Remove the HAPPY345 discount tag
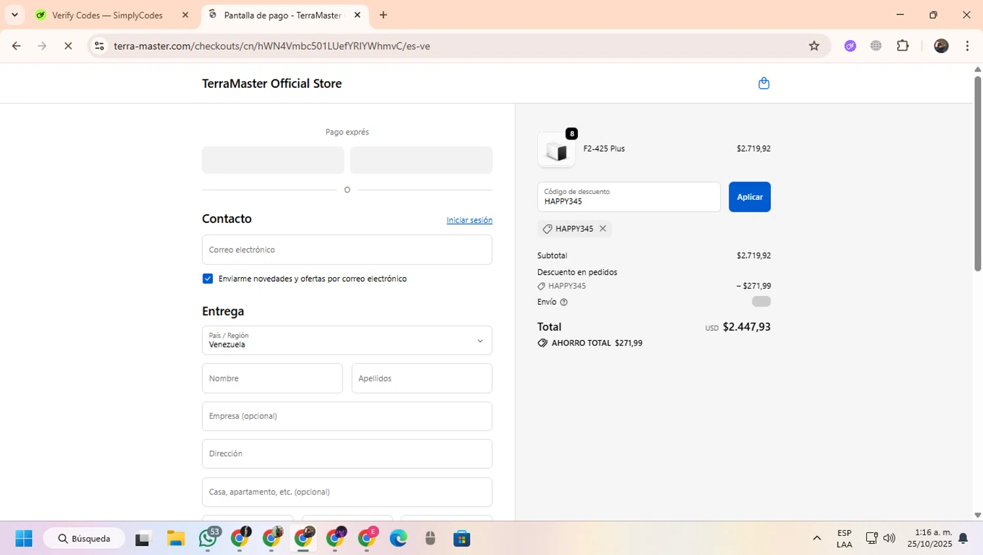Viewport: 983px width, 555px height. [603, 229]
